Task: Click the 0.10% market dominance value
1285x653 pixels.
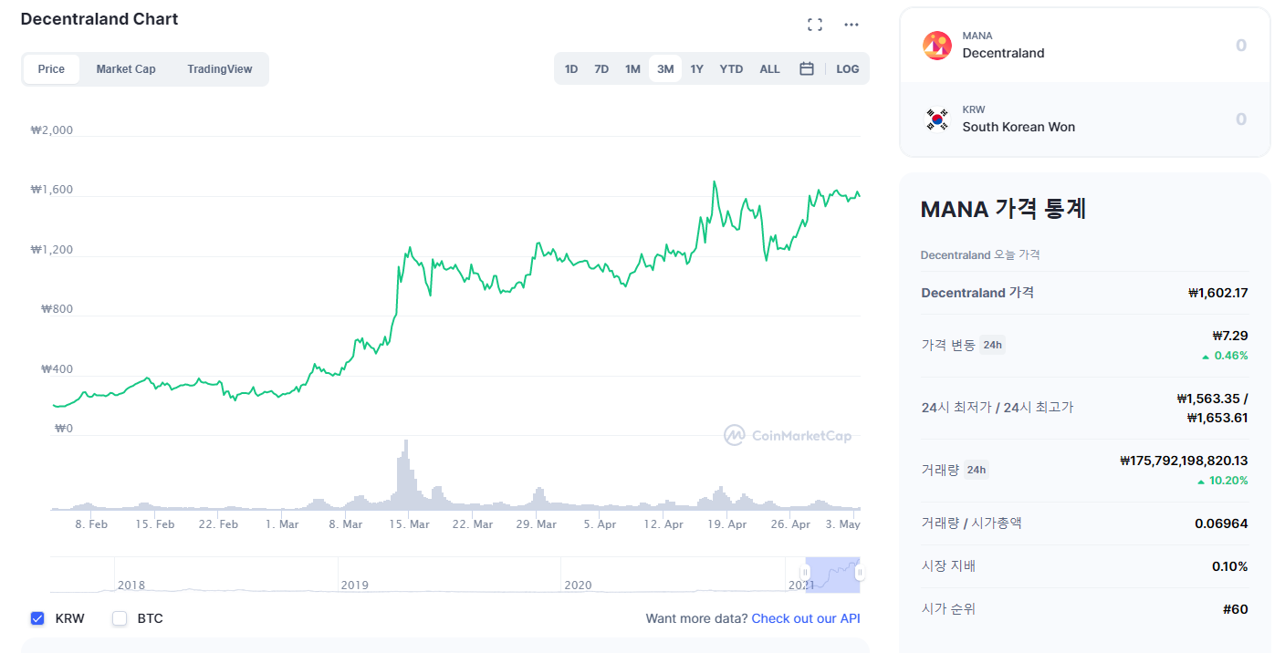Action: click(x=1229, y=566)
